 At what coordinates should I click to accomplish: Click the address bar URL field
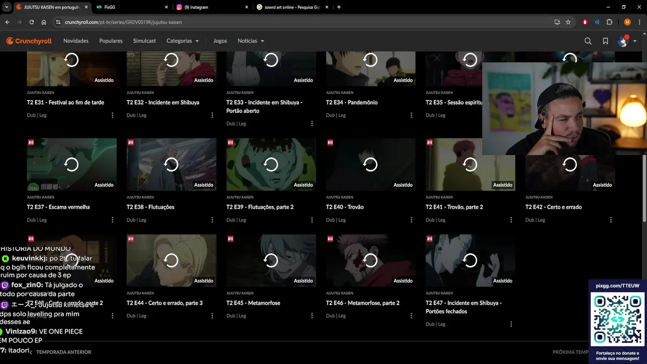[x=303, y=22]
